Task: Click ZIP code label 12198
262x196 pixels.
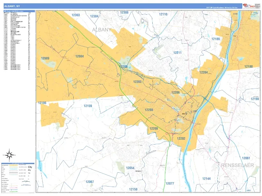Action: click(x=255, y=99)
